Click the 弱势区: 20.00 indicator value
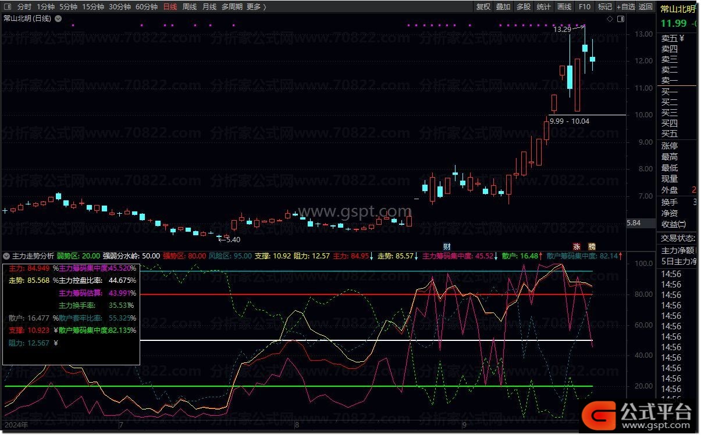The width and height of the screenshot is (701, 435). [x=79, y=256]
